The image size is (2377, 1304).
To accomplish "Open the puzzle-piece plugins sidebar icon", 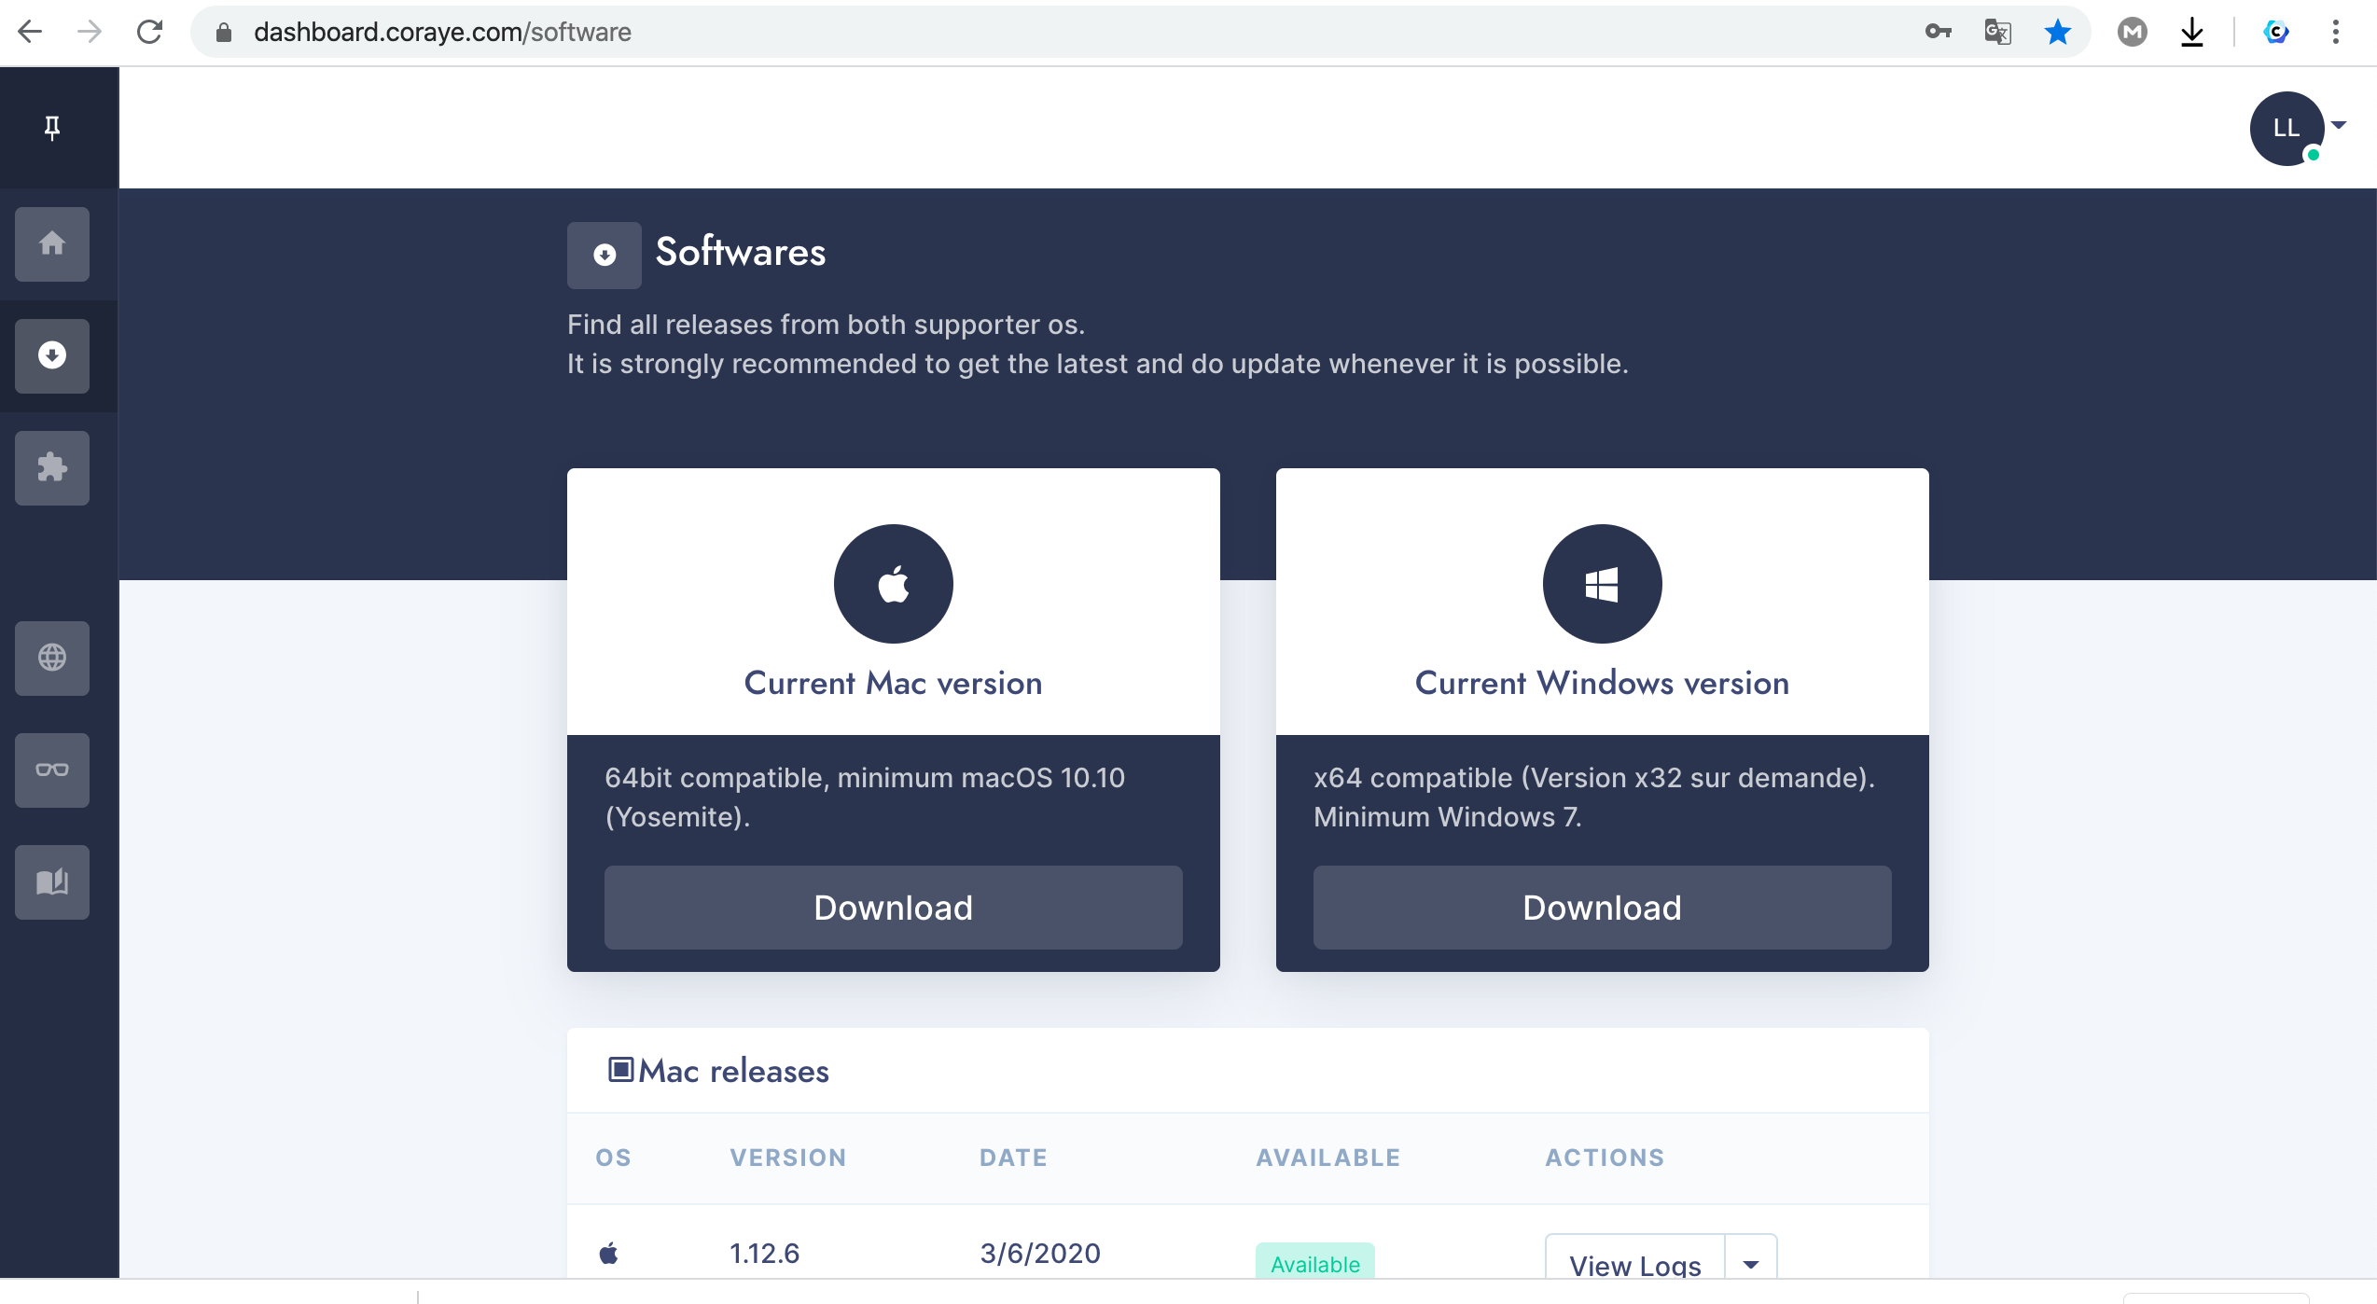I will [52, 467].
